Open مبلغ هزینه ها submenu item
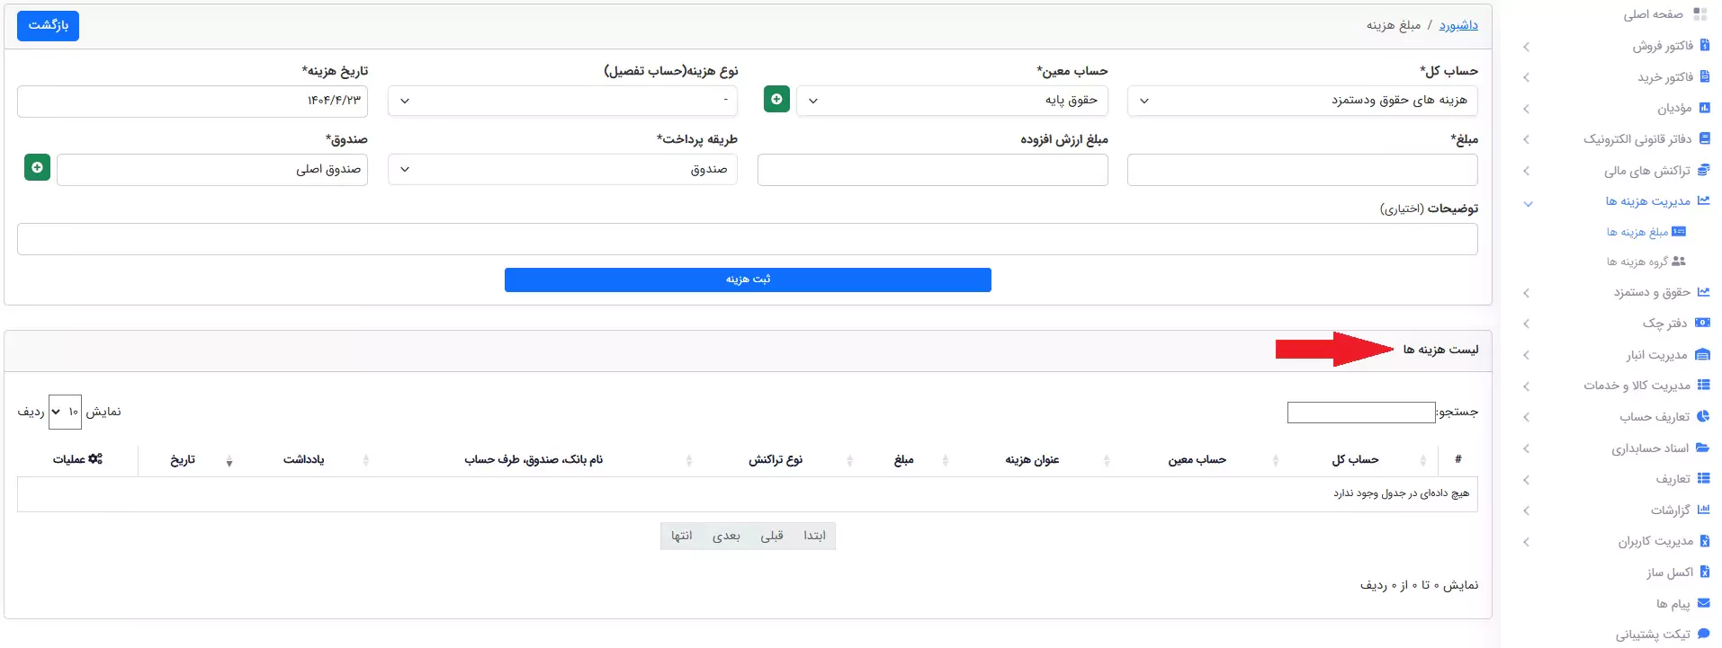This screenshot has height=648, width=1722. click(x=1637, y=232)
